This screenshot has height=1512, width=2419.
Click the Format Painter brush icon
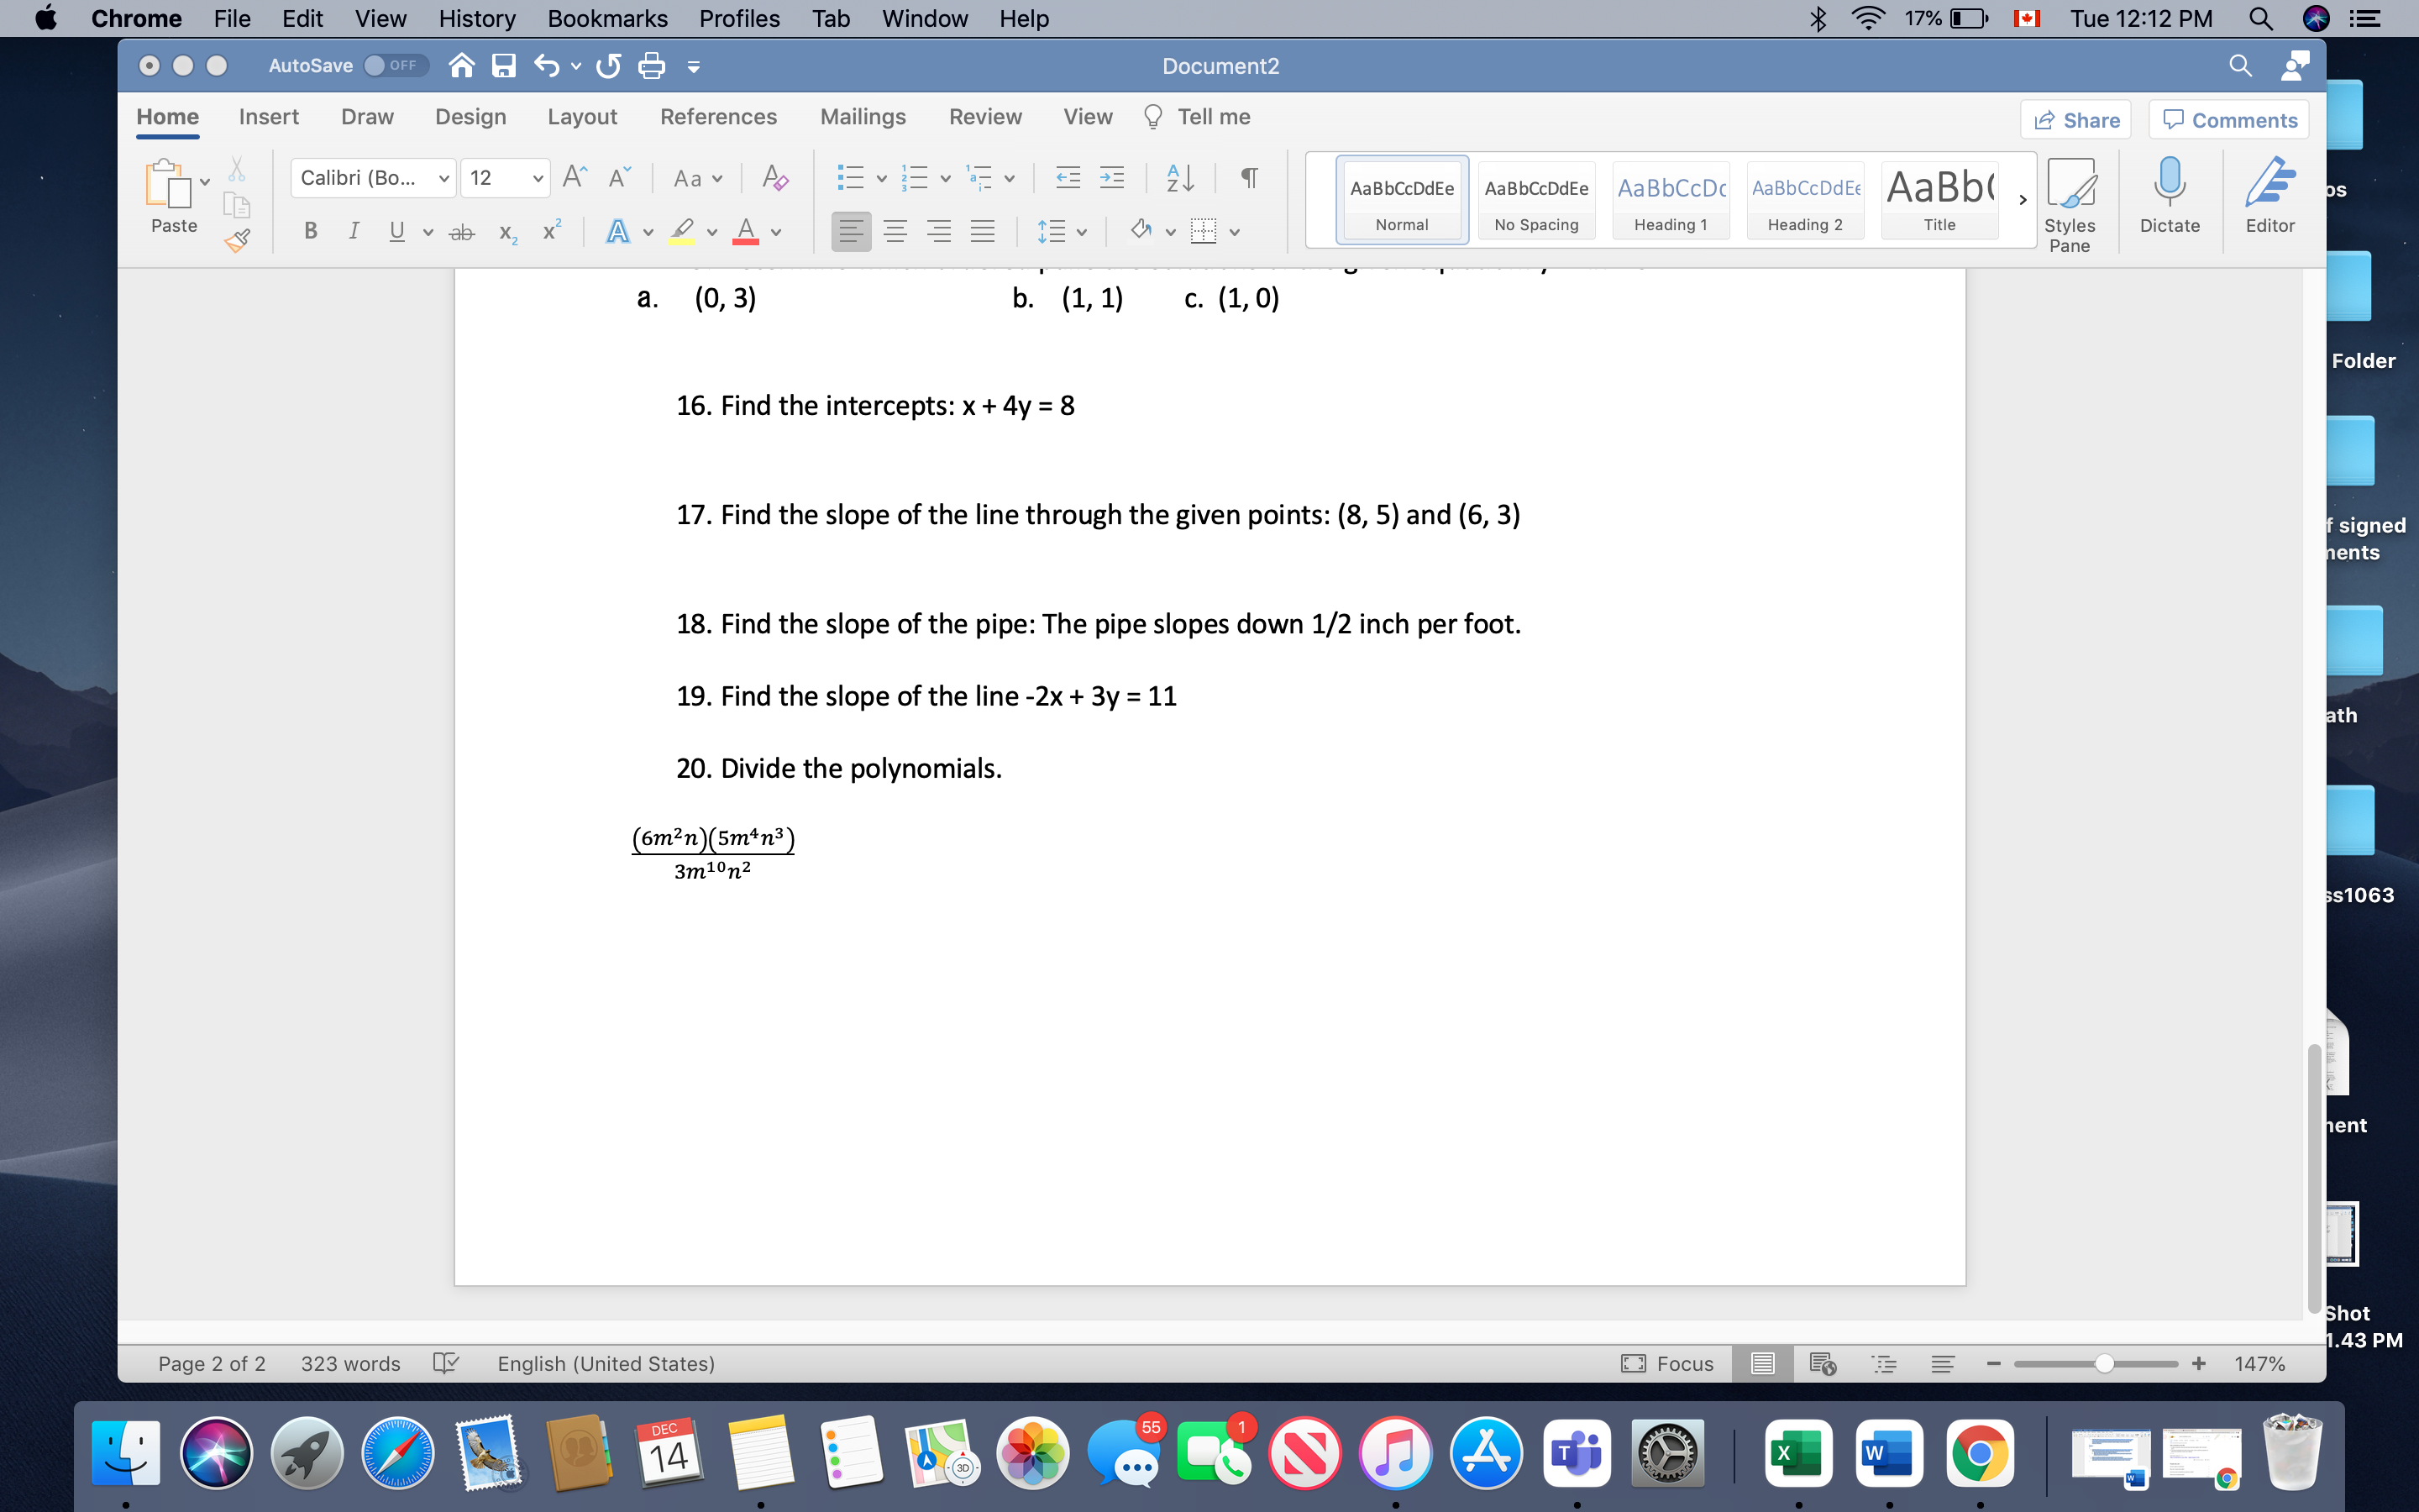[x=237, y=241]
